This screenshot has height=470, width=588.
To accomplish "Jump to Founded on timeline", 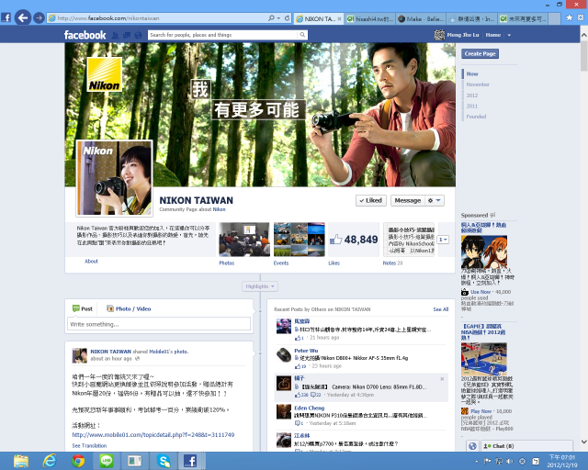I will [476, 117].
